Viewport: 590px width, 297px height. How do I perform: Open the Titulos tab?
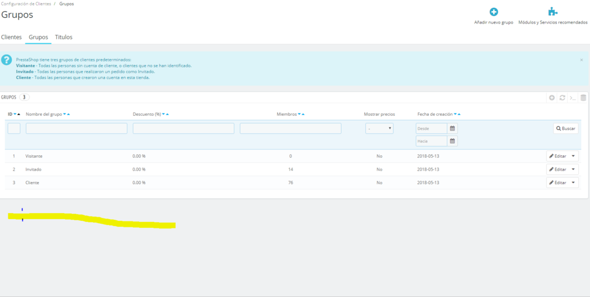(64, 37)
